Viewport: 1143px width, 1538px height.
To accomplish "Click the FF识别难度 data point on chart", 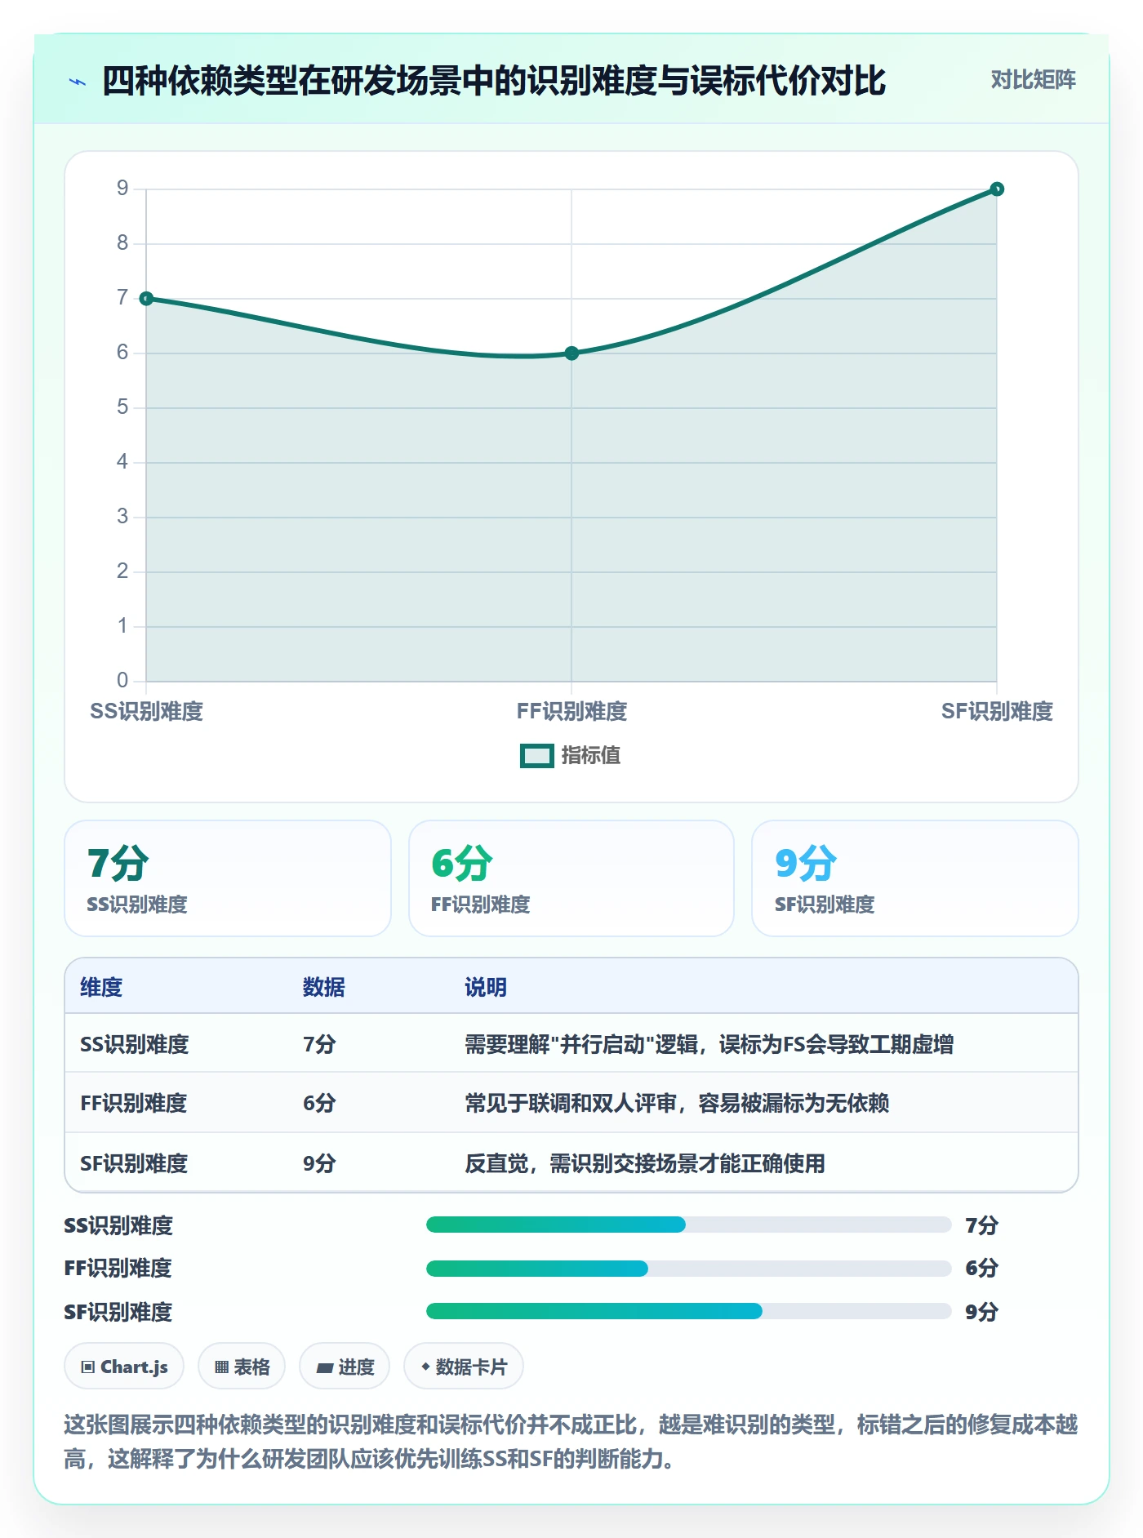I will [x=571, y=353].
